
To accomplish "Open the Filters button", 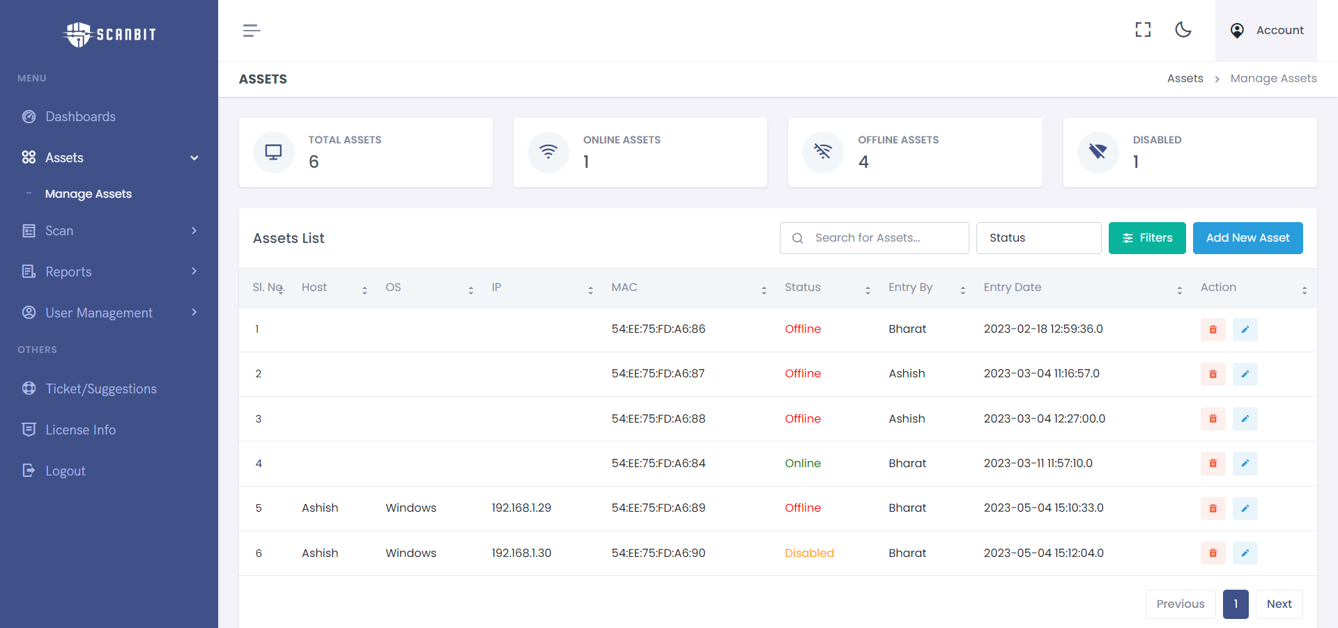I will (x=1147, y=238).
